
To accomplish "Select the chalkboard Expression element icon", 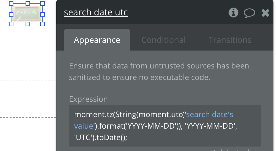I will (27, 14).
